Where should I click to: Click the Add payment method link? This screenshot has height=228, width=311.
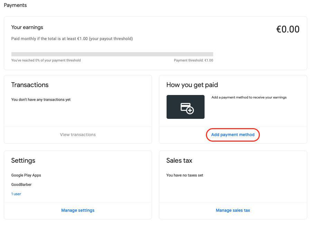(x=233, y=135)
